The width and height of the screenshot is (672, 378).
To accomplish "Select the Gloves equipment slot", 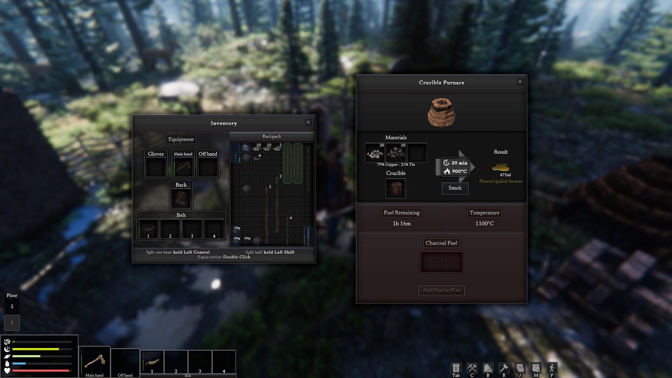I will point(155,167).
